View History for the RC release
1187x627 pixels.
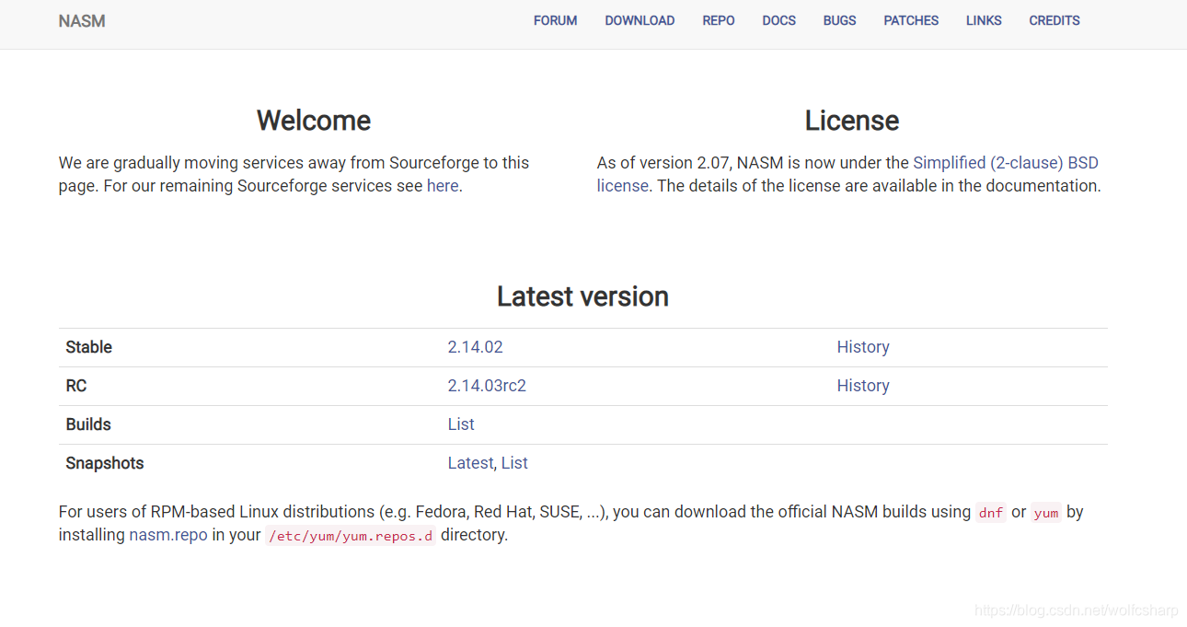coord(863,386)
